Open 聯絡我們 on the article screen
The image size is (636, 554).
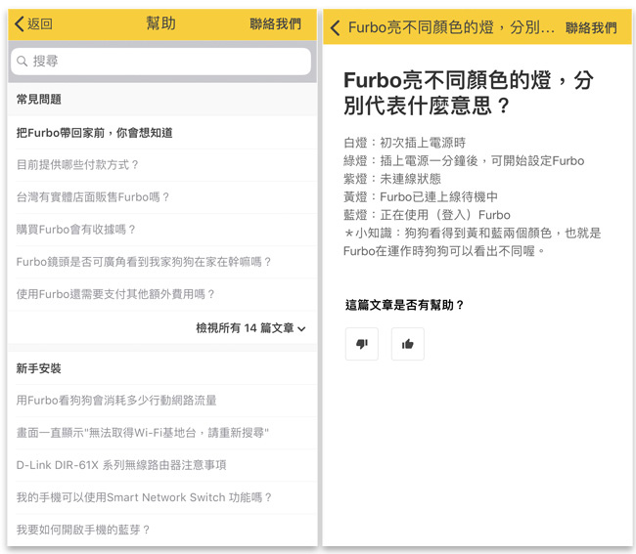tap(591, 28)
